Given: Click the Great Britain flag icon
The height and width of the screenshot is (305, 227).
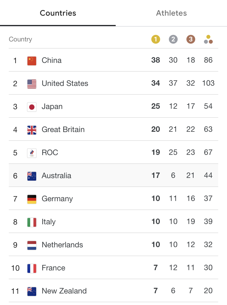Looking at the screenshot, I should (32, 130).
